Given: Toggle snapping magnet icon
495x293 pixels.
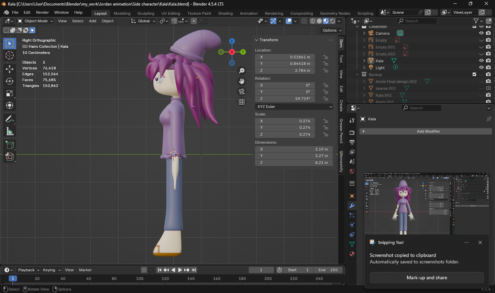Looking at the screenshot, I should tap(174, 21).
